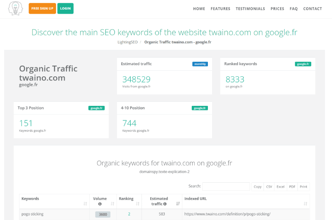This screenshot has height=220, width=332.
Task: Click the Estimated traffic column info icon
Action: point(165,204)
